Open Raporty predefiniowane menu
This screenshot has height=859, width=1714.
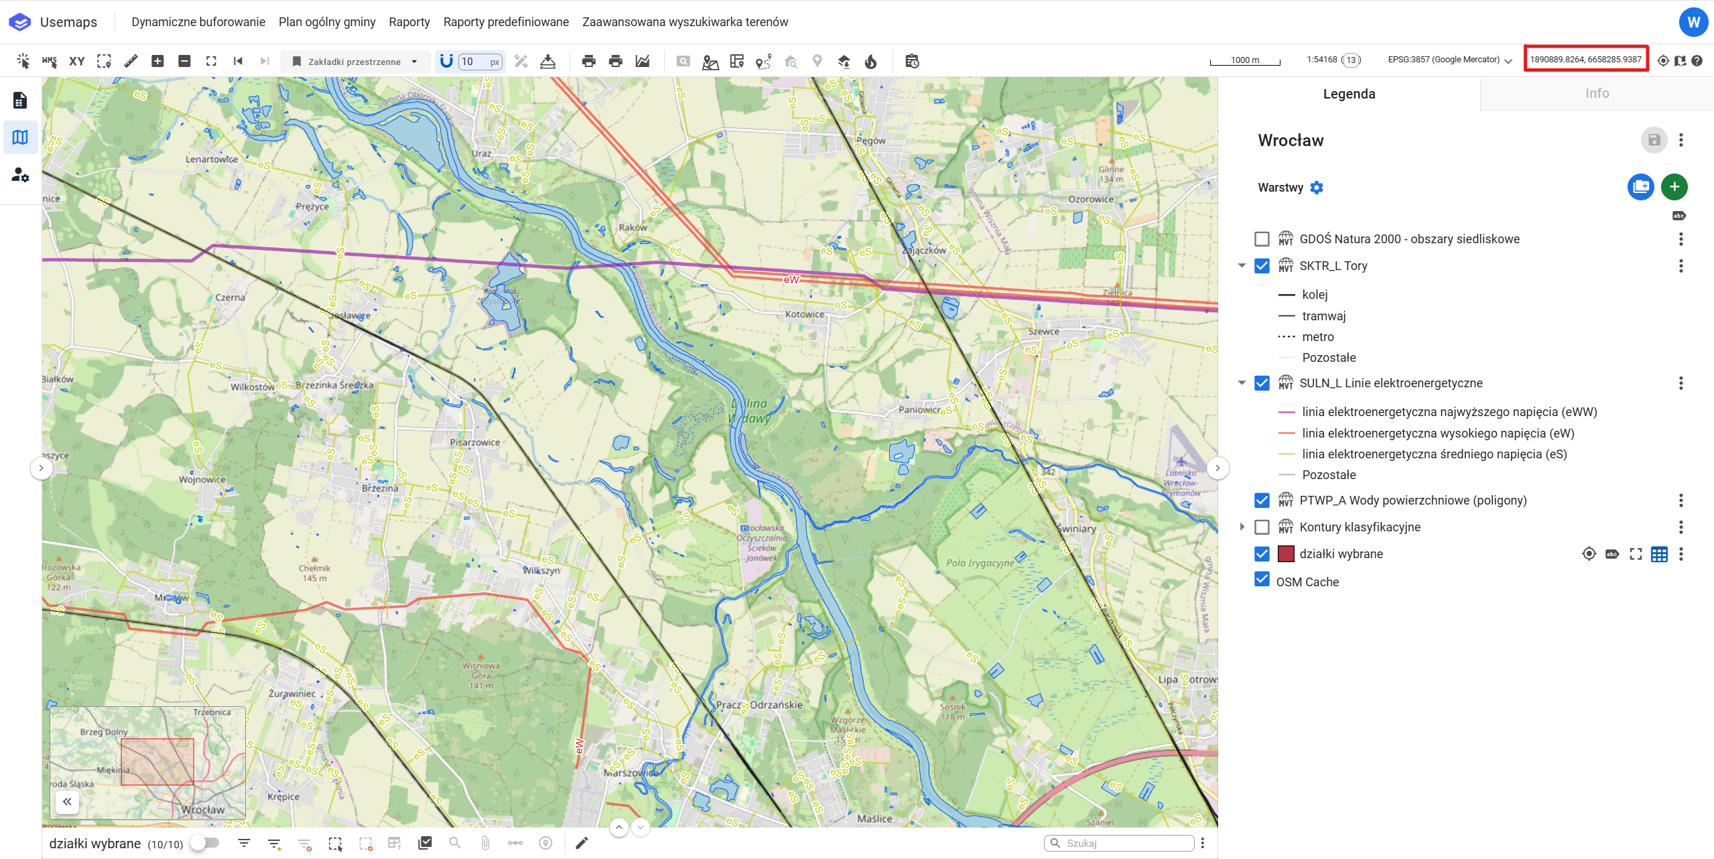(x=506, y=22)
